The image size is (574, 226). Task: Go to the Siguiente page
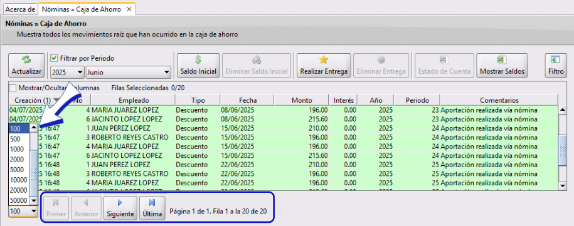[120, 208]
